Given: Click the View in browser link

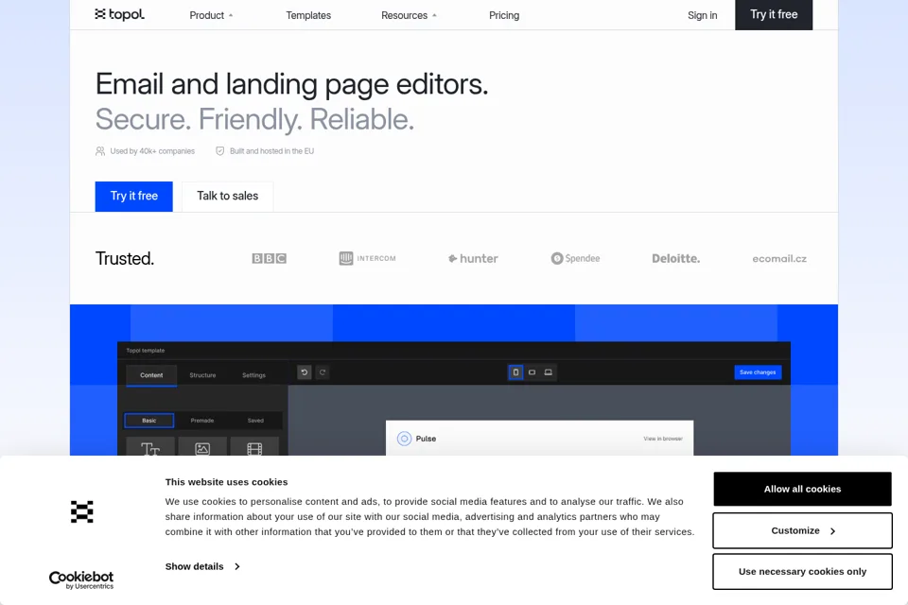Looking at the screenshot, I should tap(662, 439).
